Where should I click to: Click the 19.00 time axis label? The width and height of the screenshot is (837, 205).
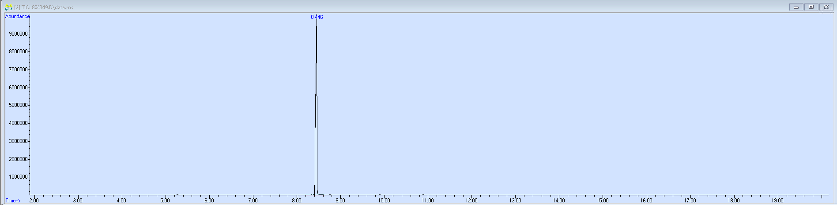tap(777, 201)
